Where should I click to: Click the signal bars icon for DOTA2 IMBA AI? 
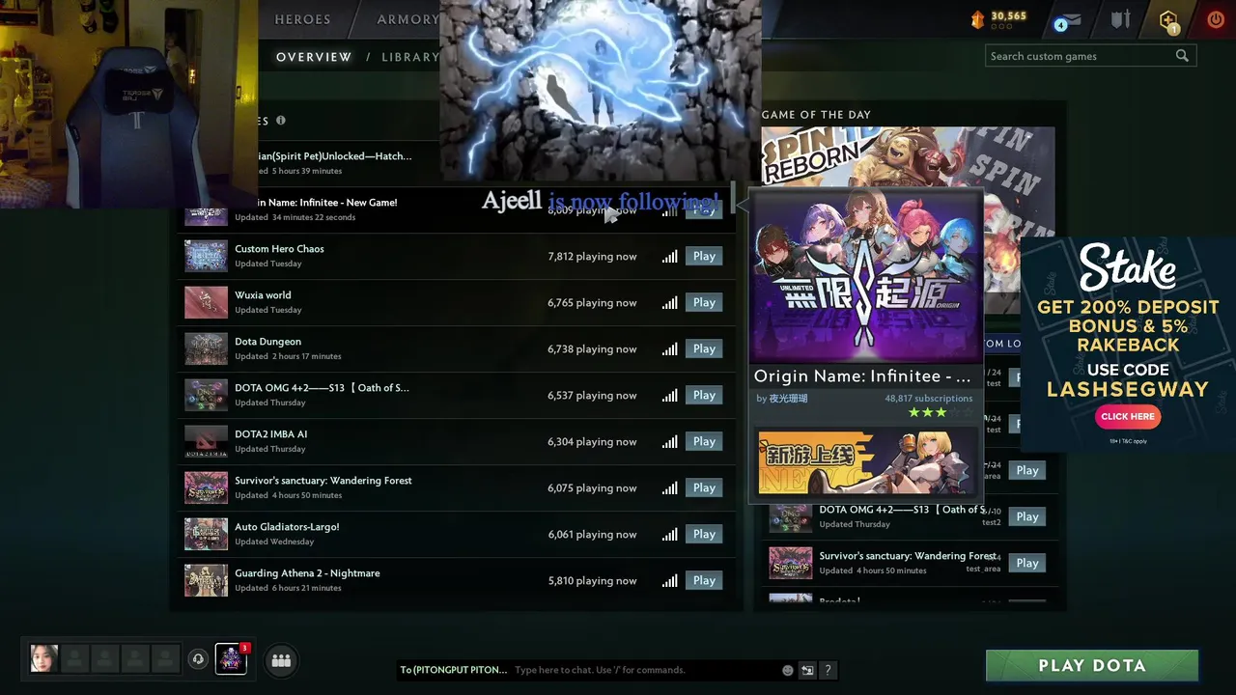click(669, 442)
